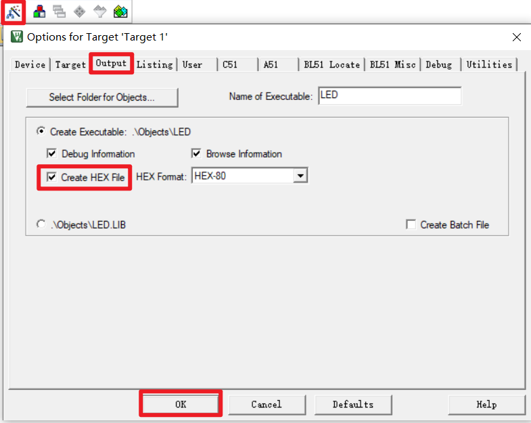This screenshot has height=423, width=531.
Task: Click the HEX-80 format combo box
Action: pos(249,176)
